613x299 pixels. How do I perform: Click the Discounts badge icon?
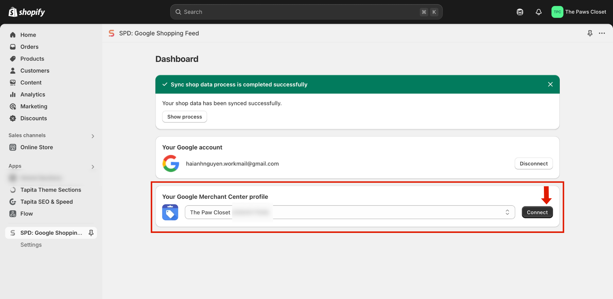(x=13, y=118)
